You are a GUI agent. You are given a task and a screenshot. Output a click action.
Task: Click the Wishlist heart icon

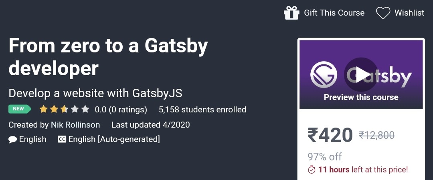[383, 13]
